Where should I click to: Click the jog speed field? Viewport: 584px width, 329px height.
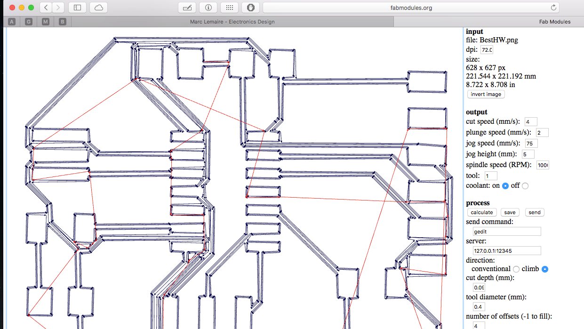pyautogui.click(x=531, y=144)
